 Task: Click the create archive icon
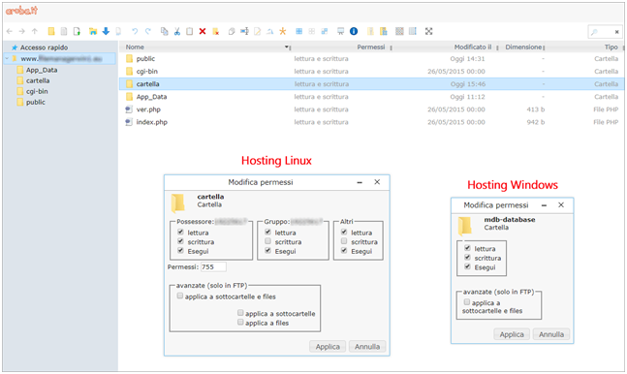[x=384, y=31]
